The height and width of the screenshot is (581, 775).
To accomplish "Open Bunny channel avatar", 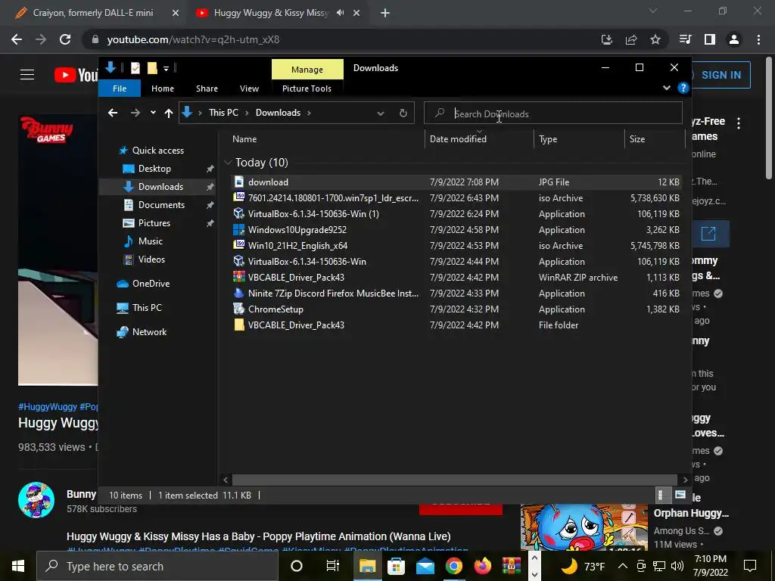I will [36, 500].
